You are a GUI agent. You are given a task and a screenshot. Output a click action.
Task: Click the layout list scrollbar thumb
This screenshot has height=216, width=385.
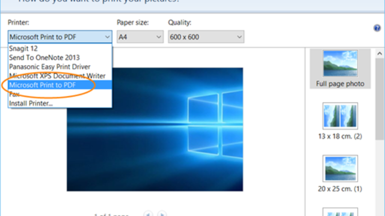coord(380,99)
